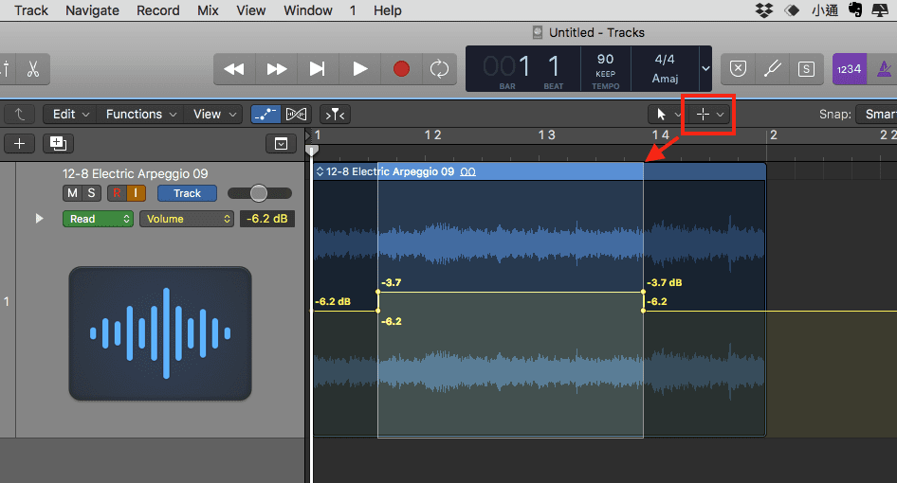Click the Evernote menu bar icon
897x483 pixels.
pyautogui.click(x=855, y=10)
